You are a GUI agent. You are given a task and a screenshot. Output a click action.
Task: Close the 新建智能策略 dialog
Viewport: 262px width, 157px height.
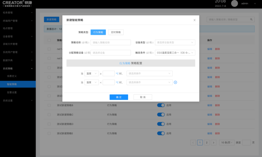pos(194,20)
